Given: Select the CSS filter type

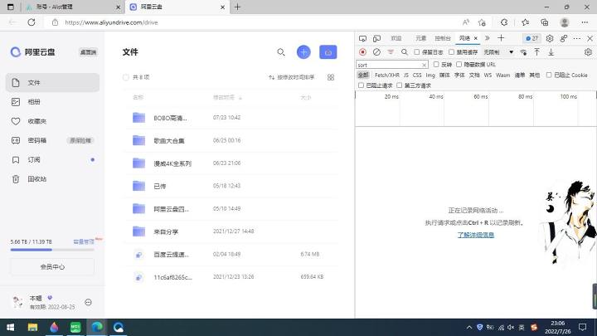Looking at the screenshot, I should (x=417, y=75).
